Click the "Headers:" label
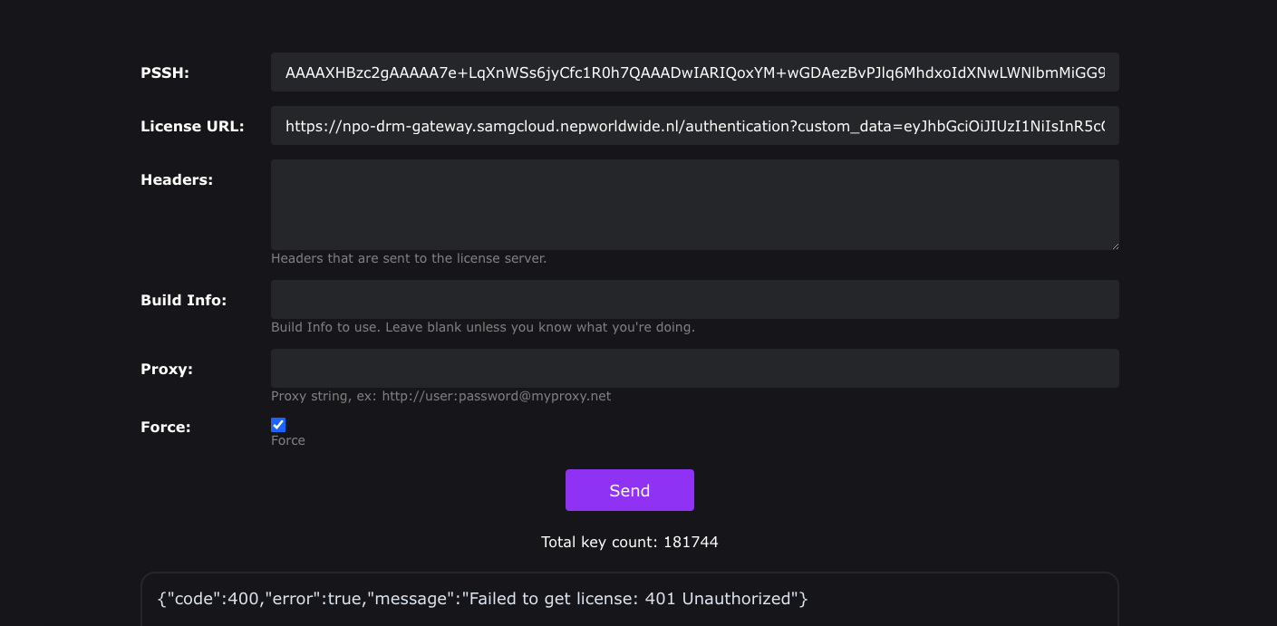 click(x=177, y=180)
